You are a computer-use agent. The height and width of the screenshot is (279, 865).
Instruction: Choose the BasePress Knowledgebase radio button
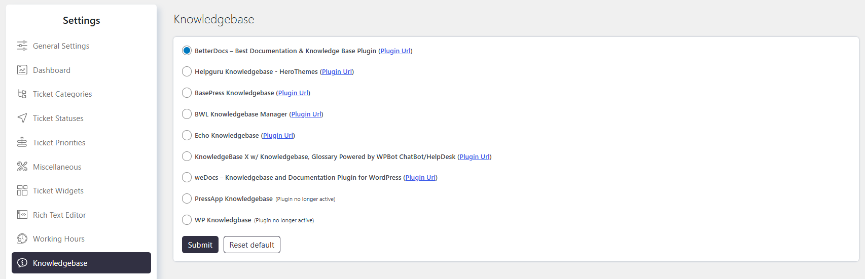(187, 93)
